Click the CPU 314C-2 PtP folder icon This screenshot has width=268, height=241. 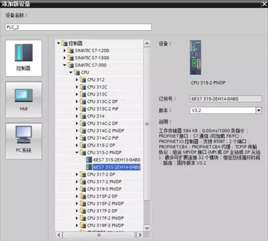coord(83,138)
